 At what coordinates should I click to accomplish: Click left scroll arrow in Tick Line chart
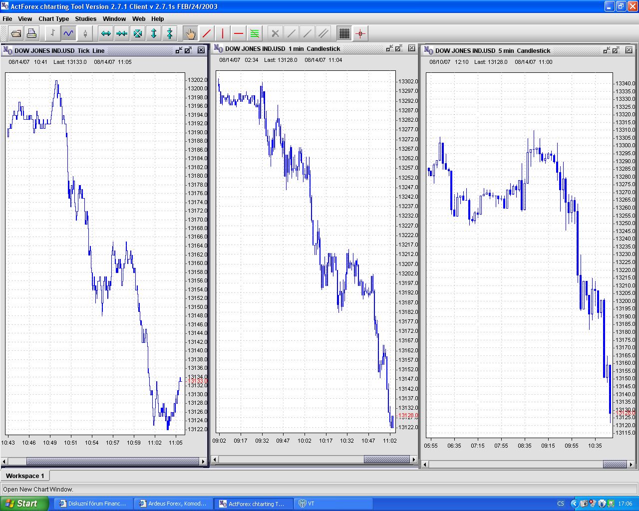click(x=4, y=462)
